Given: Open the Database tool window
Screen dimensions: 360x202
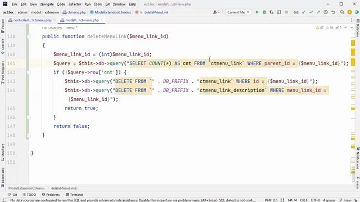Looking at the screenshot, I should click(358, 29).
